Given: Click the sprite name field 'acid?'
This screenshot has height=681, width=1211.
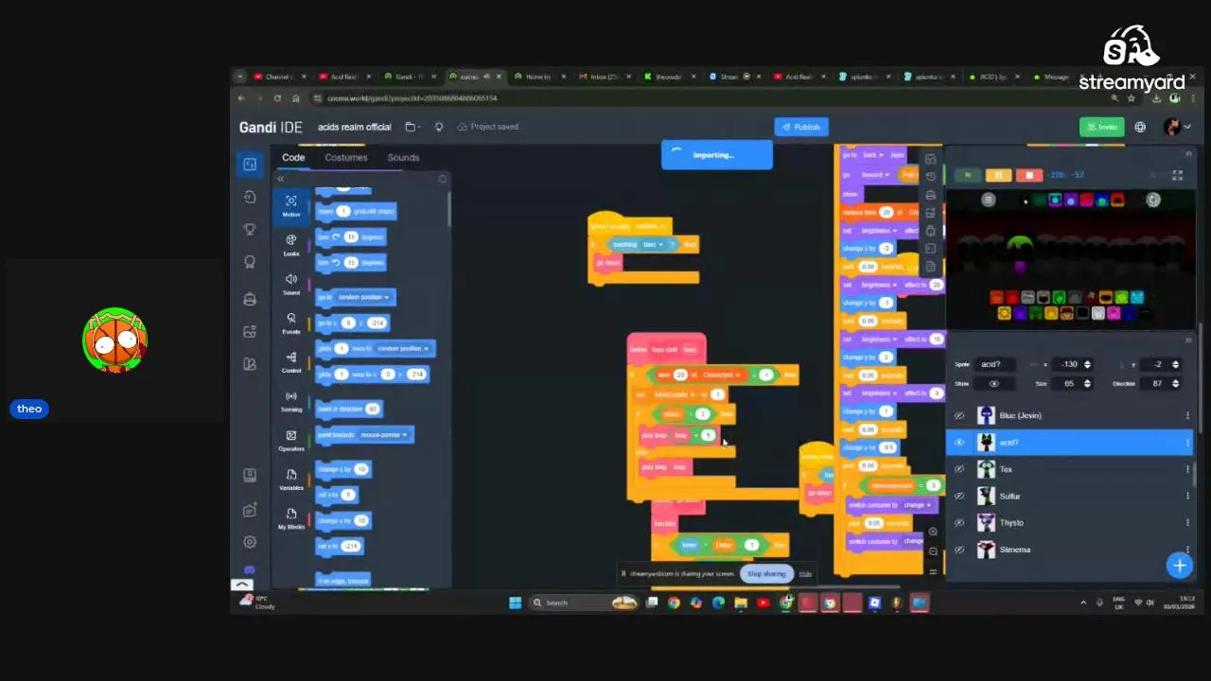Looking at the screenshot, I should [x=996, y=364].
